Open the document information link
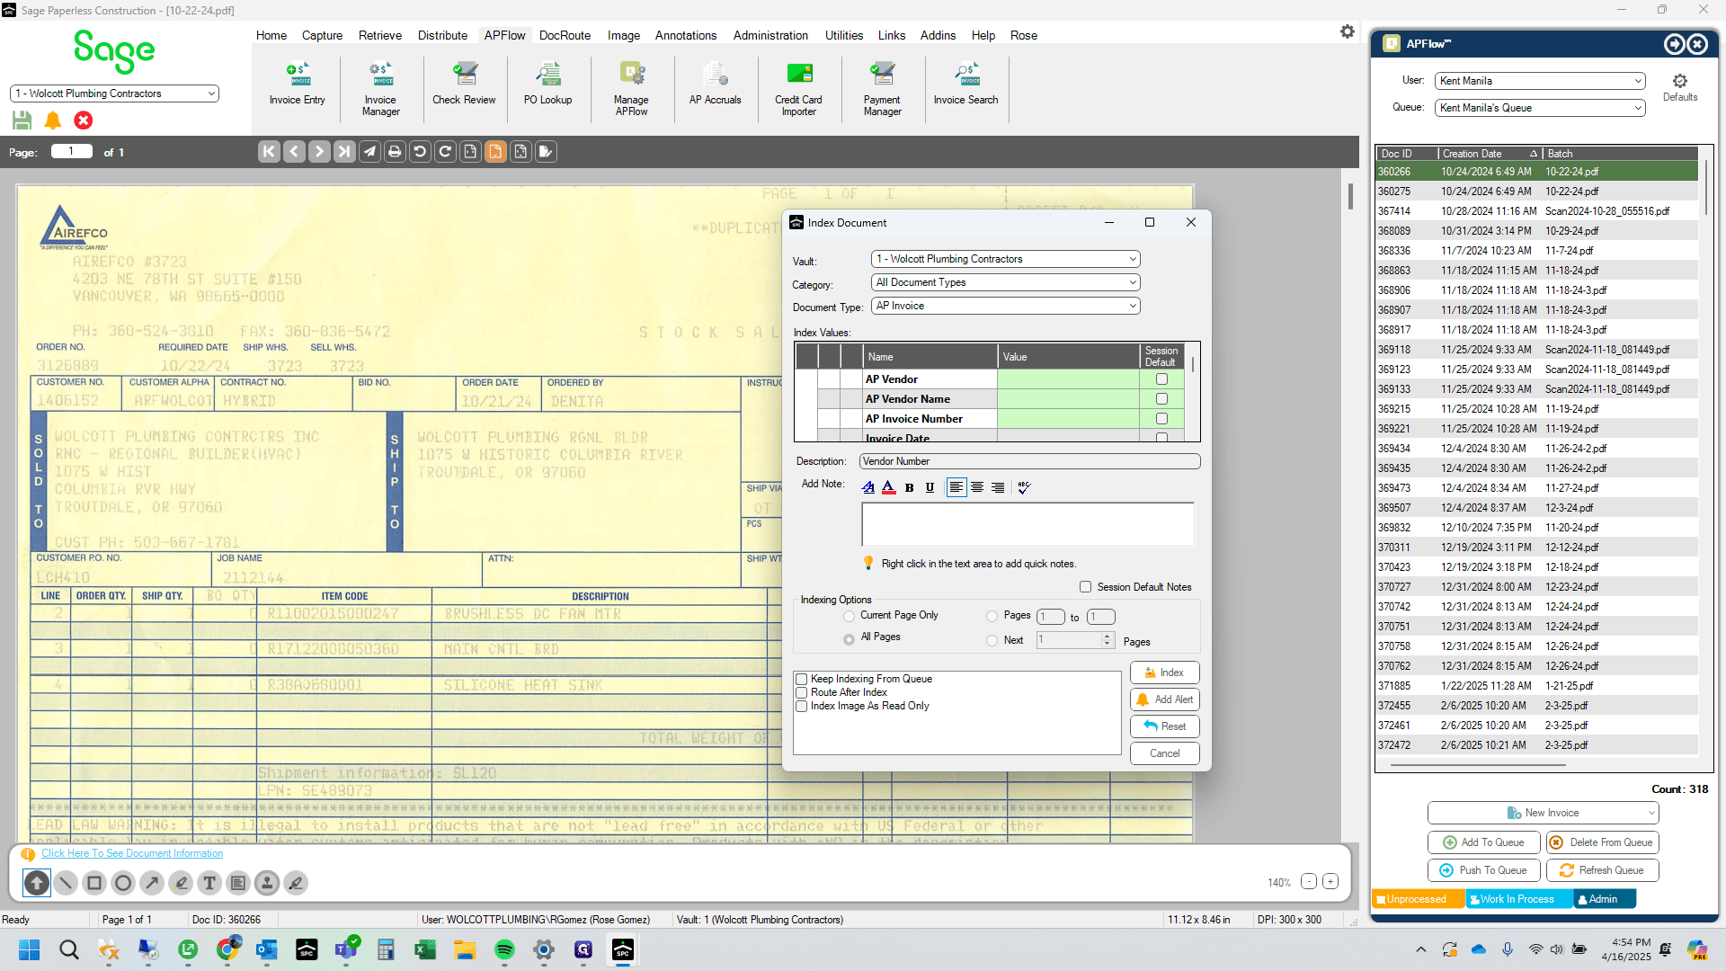Image resolution: width=1726 pixels, height=971 pixels. (x=132, y=853)
